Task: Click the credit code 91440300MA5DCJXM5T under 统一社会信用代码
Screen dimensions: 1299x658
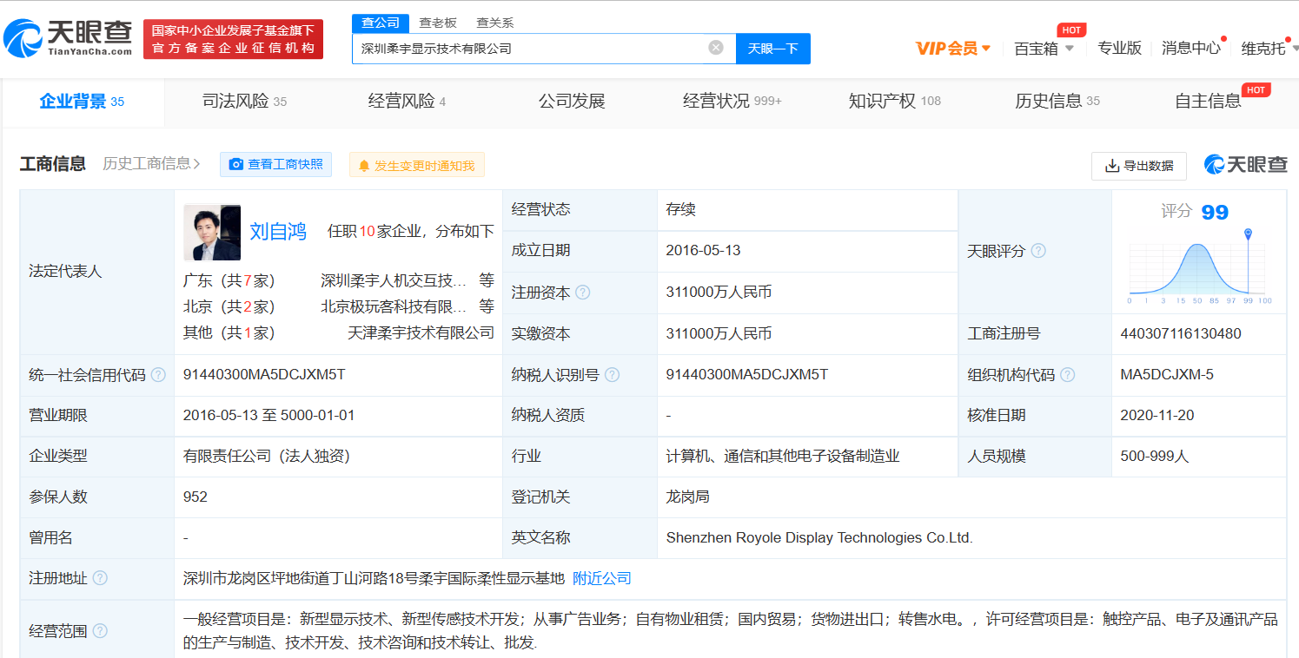Action: (264, 375)
